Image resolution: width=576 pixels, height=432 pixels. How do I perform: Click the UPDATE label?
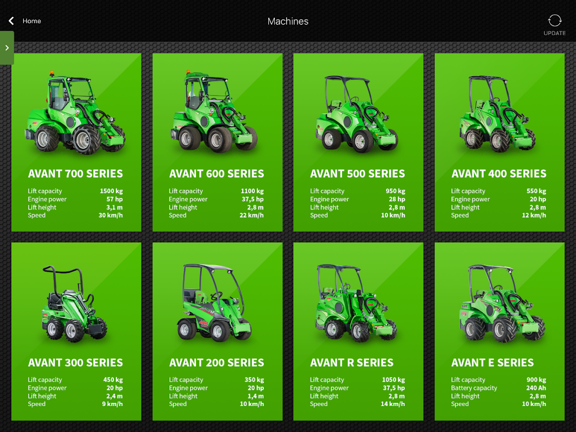pyautogui.click(x=554, y=33)
